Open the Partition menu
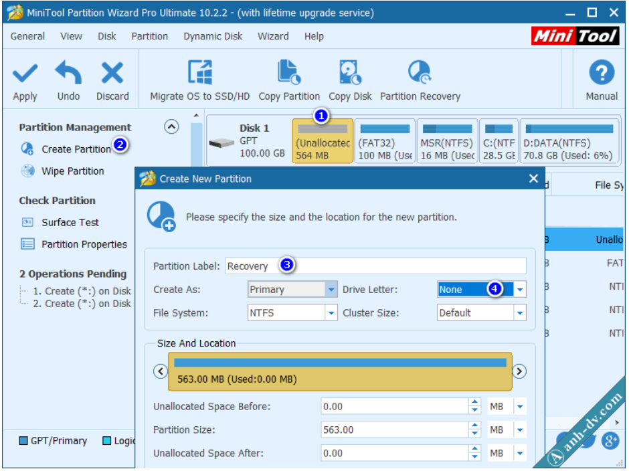 pyautogui.click(x=150, y=36)
